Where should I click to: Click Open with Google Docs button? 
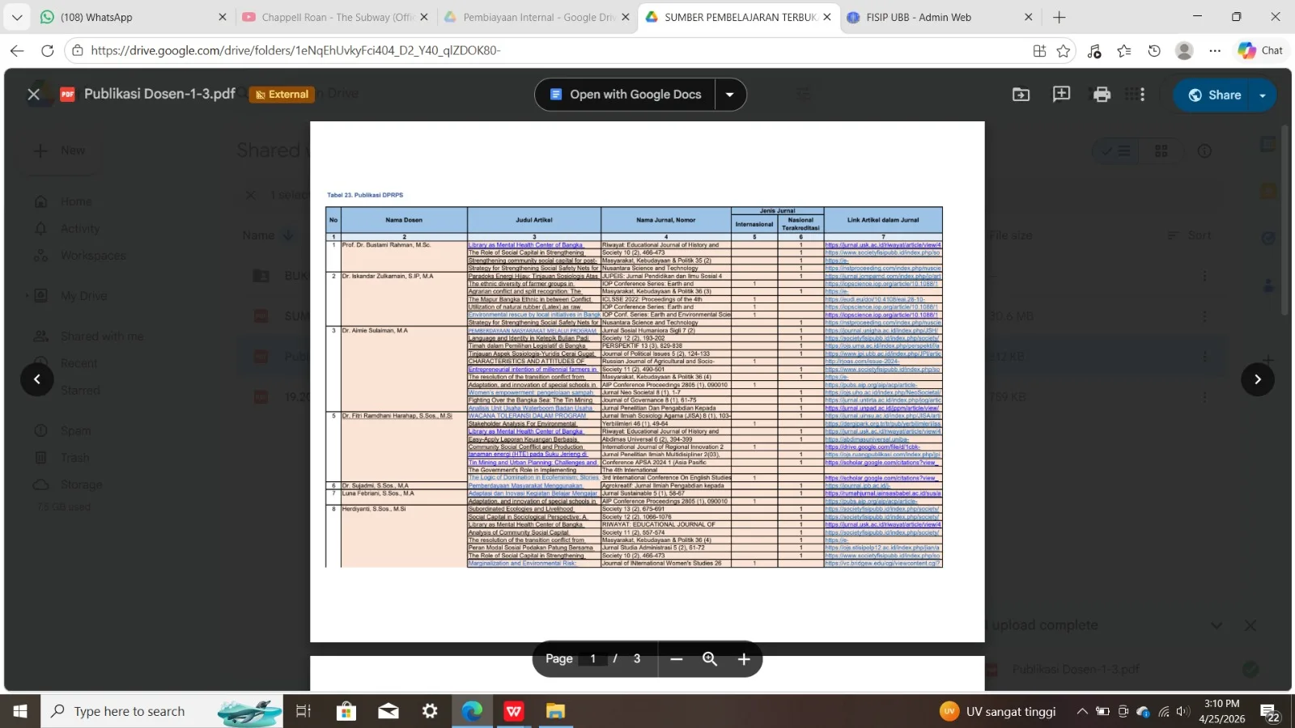click(625, 95)
